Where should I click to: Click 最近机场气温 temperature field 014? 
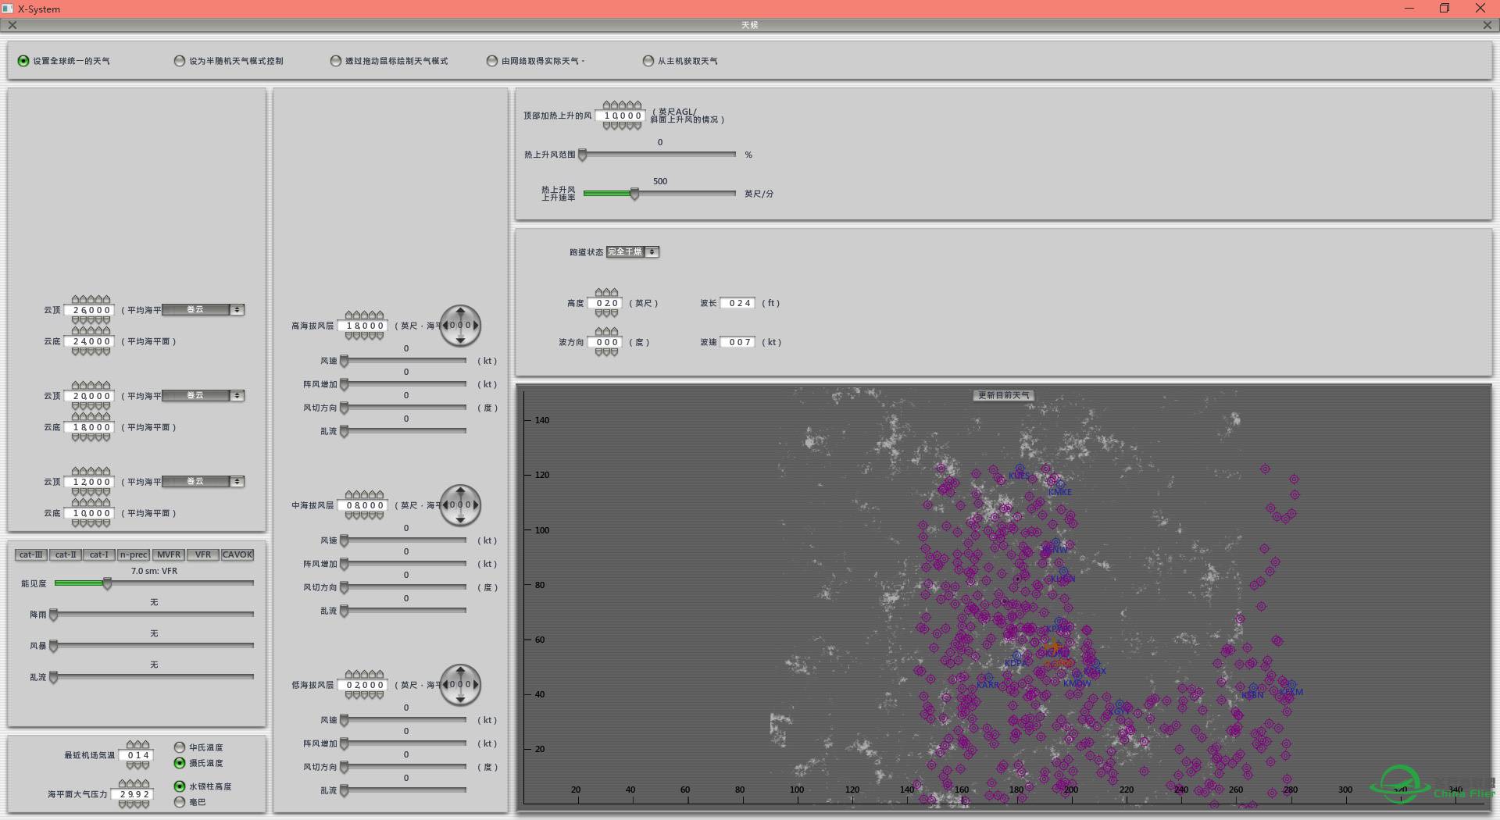137,755
